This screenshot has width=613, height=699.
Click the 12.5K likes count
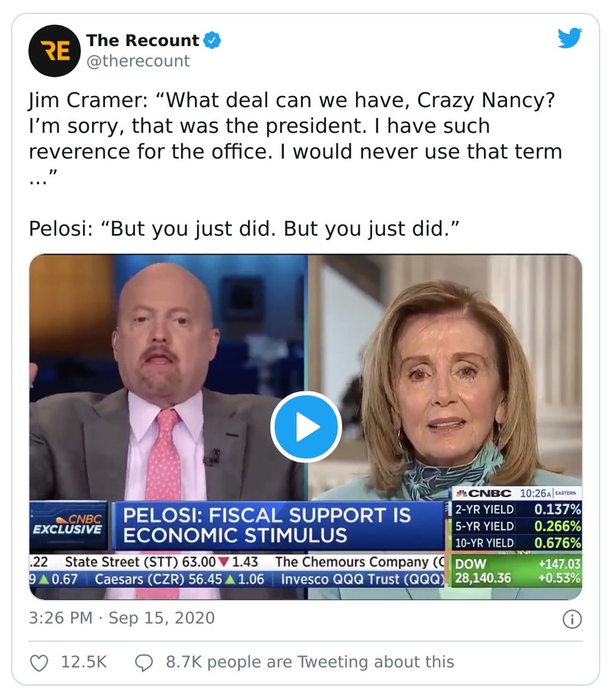point(84,661)
